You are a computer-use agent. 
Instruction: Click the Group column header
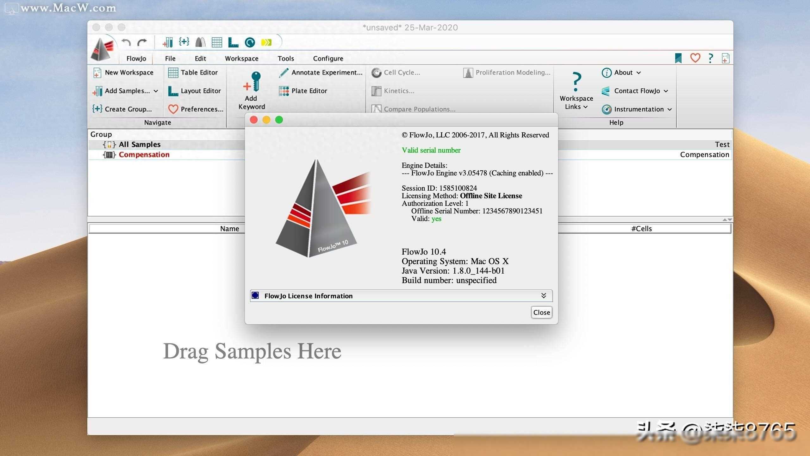[101, 134]
